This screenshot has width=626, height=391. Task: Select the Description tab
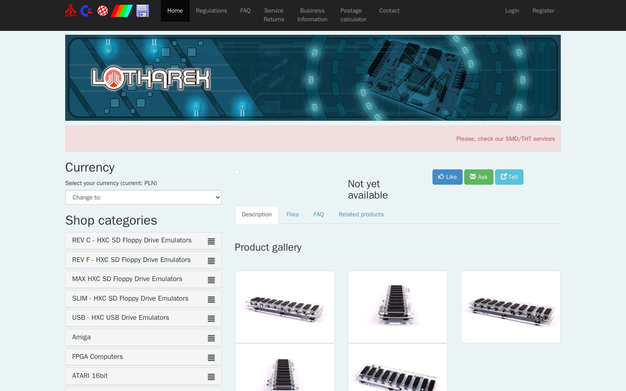(x=256, y=215)
